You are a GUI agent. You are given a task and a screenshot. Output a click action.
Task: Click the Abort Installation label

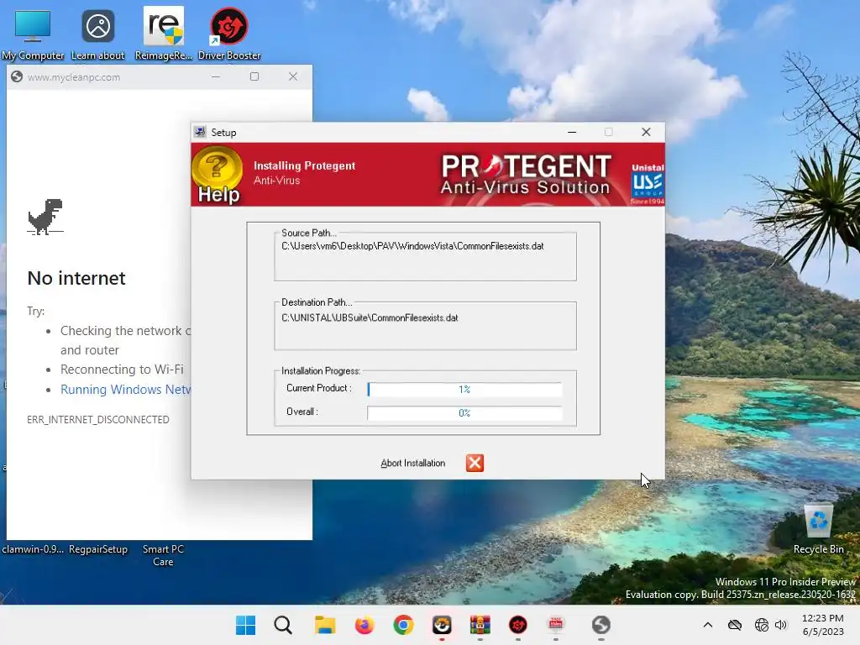(413, 463)
